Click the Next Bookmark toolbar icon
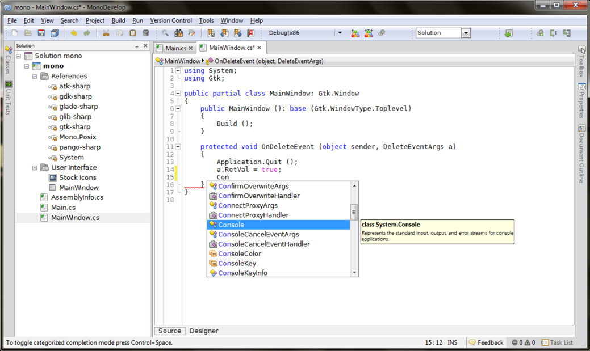 coord(237,33)
